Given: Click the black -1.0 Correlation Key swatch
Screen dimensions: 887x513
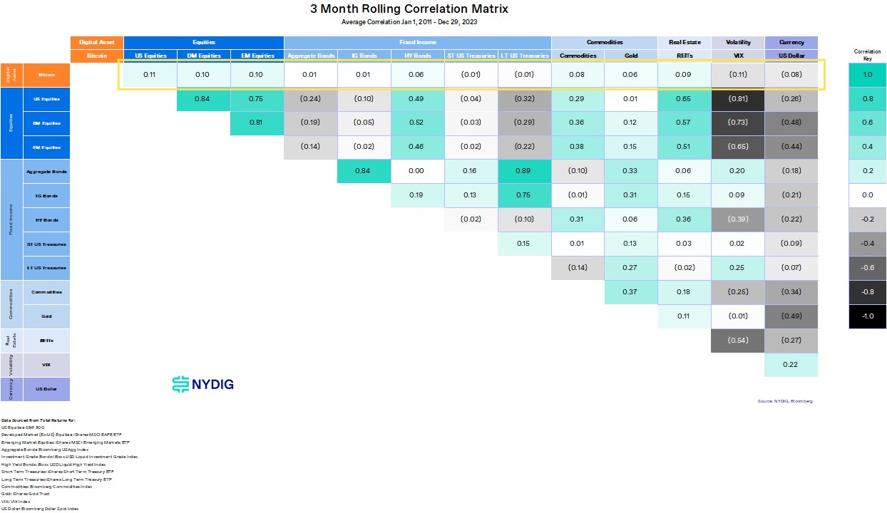Looking at the screenshot, I should [x=867, y=316].
